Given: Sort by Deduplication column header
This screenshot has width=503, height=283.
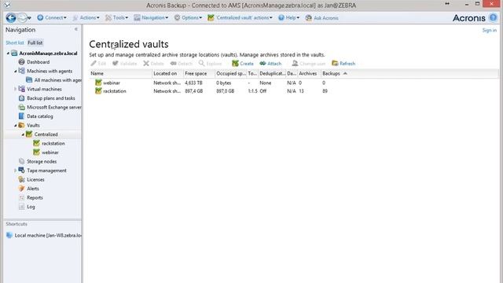Looking at the screenshot, I should [272, 73].
